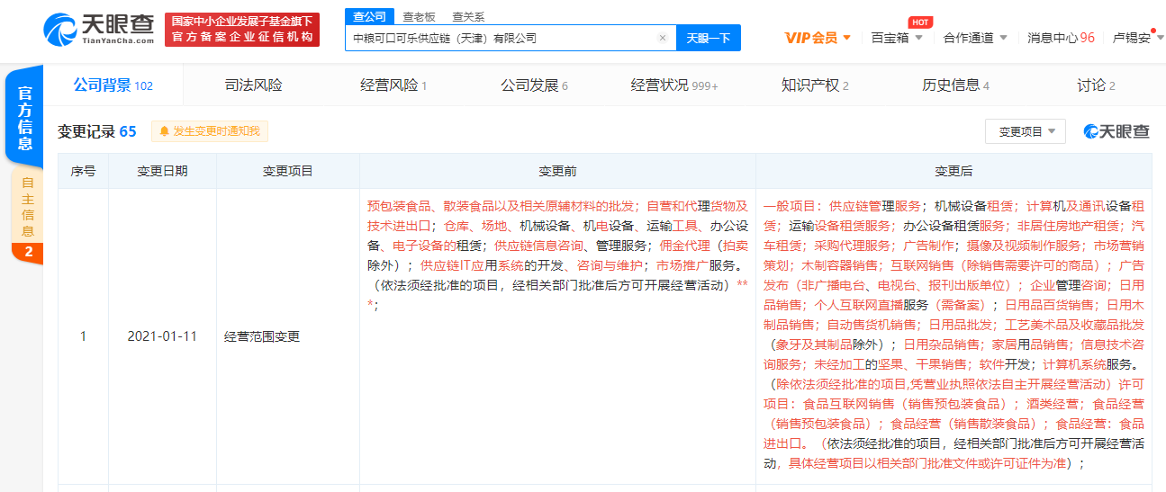Open the 卢锡安 user account menu
The image size is (1166, 492).
pos(1138,38)
